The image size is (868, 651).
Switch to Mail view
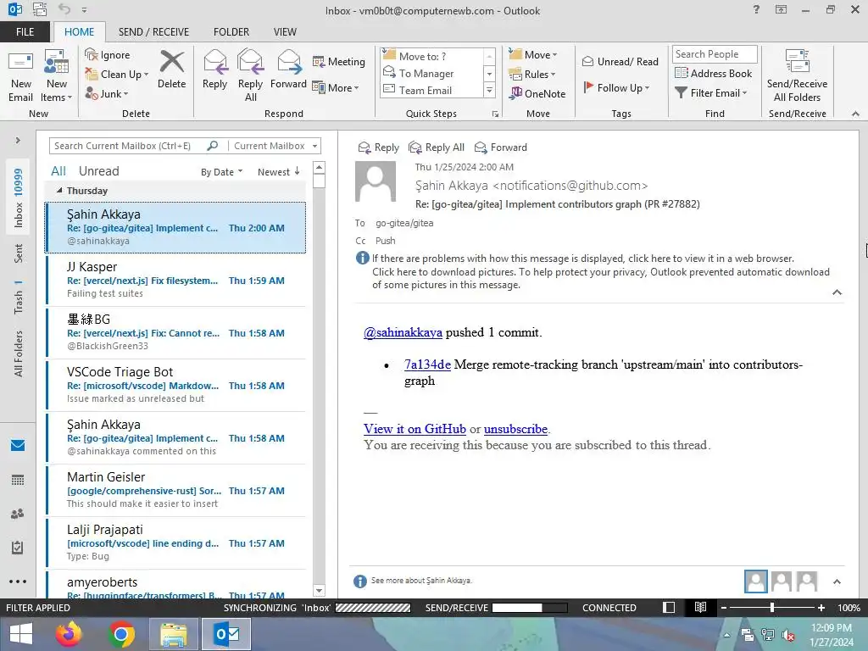[x=18, y=445]
